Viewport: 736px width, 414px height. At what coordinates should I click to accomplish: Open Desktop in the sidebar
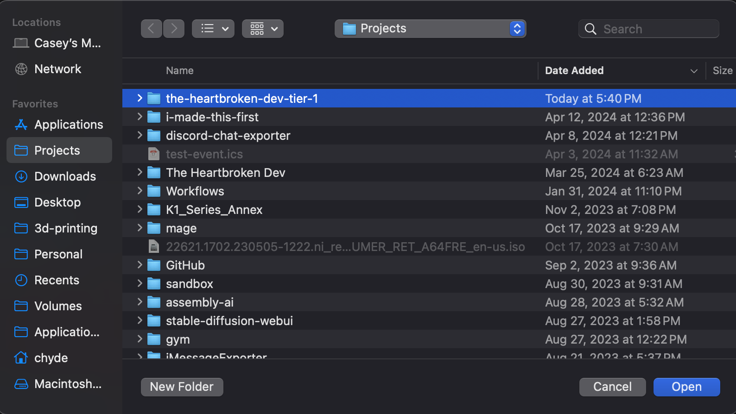coord(59,202)
